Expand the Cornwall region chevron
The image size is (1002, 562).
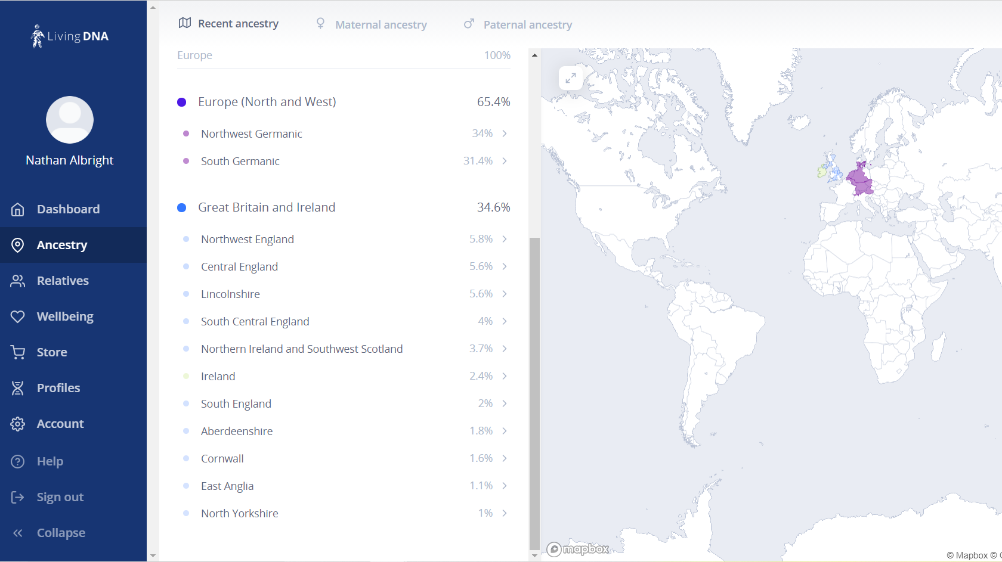pyautogui.click(x=505, y=458)
